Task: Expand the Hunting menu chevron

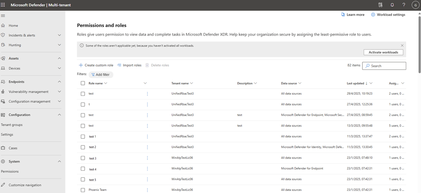Action: [x=59, y=45]
